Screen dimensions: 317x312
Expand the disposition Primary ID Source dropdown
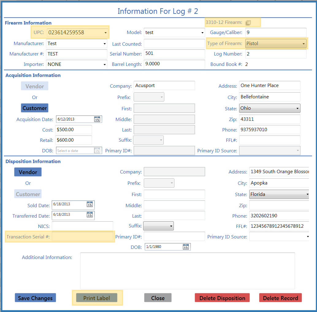coord(307,236)
